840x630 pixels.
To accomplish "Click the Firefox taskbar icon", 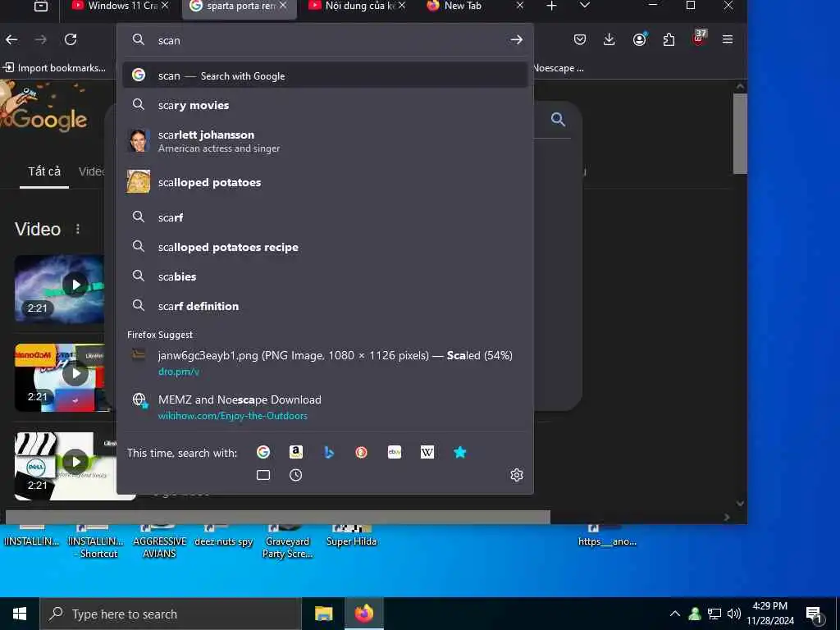I will [363, 614].
